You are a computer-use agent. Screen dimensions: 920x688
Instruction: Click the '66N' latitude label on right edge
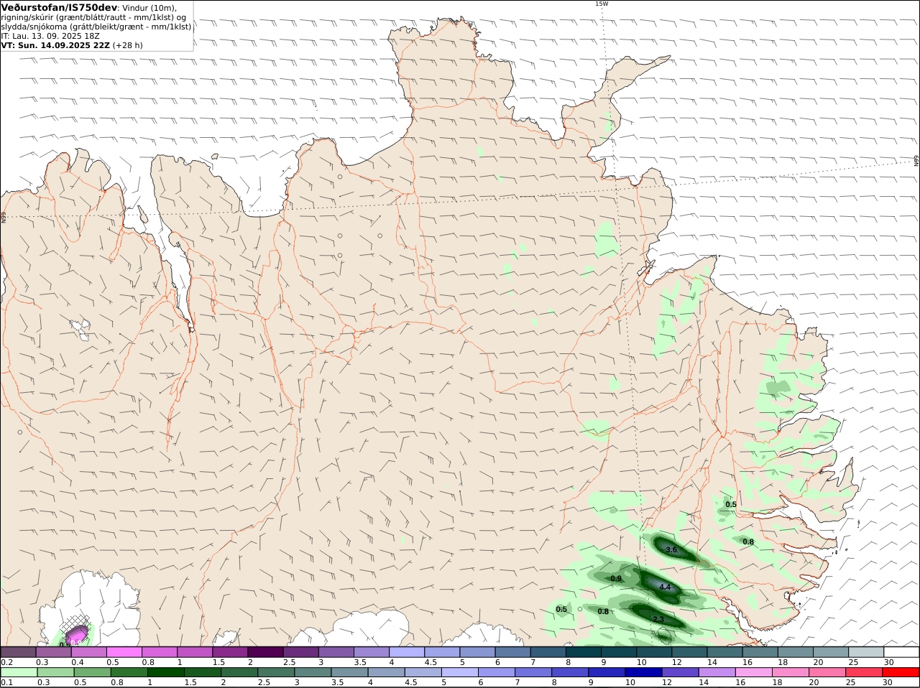tap(916, 161)
